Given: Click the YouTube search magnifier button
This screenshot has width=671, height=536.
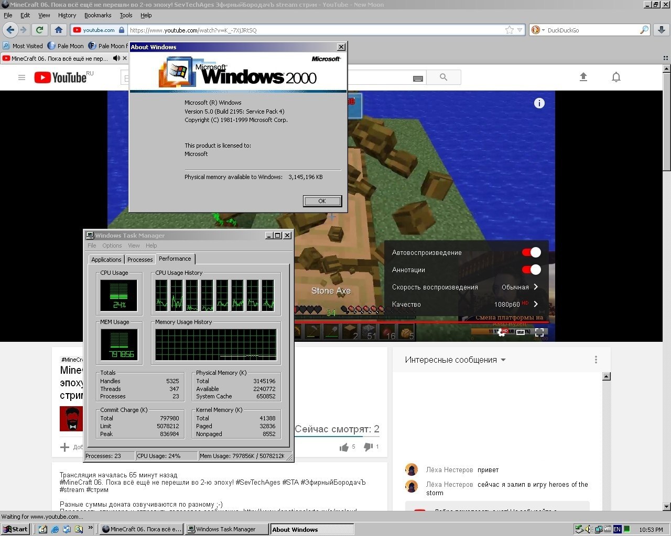Looking at the screenshot, I should [443, 77].
